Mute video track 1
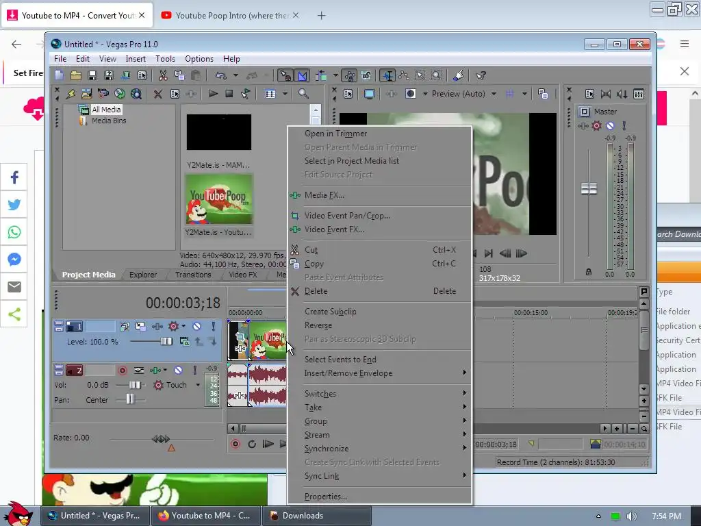This screenshot has height=526, width=701. [x=196, y=327]
